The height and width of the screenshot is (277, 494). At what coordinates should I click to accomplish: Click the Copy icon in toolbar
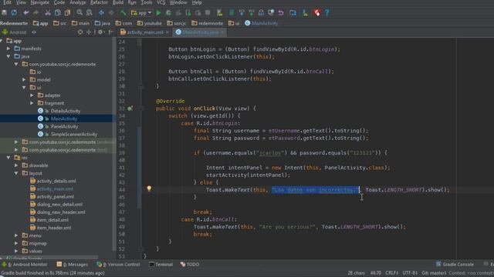coord(58,12)
